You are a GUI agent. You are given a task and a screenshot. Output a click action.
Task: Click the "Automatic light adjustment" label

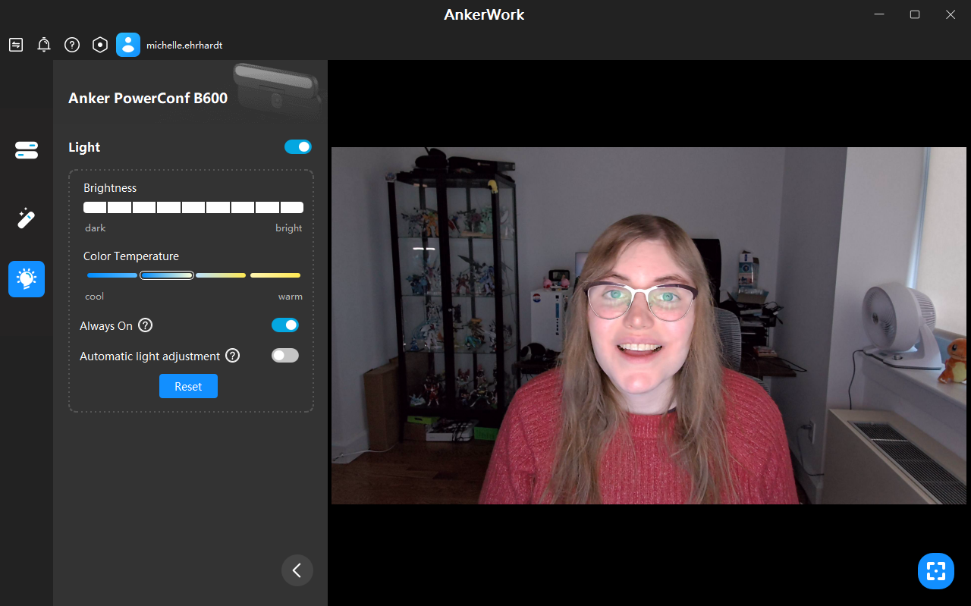coord(150,356)
